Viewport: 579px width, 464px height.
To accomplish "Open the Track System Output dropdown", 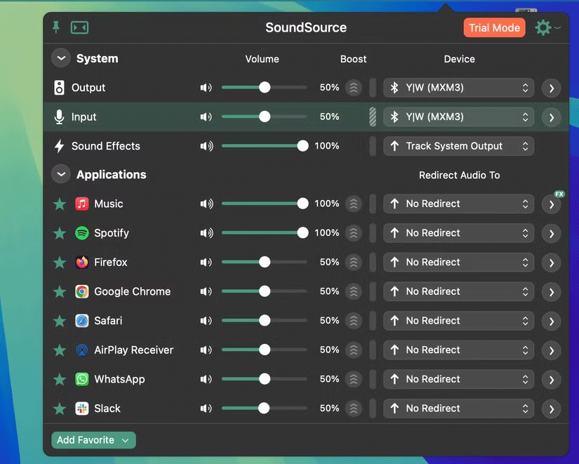I will (458, 146).
